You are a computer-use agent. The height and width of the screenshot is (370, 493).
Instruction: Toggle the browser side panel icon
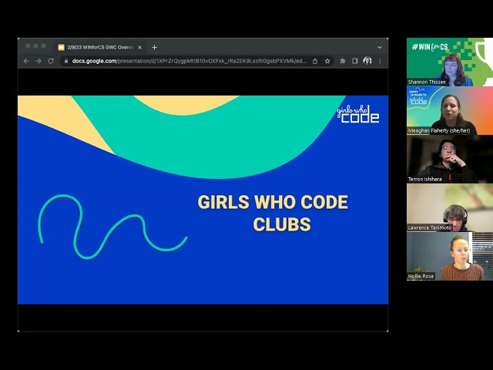tap(355, 61)
